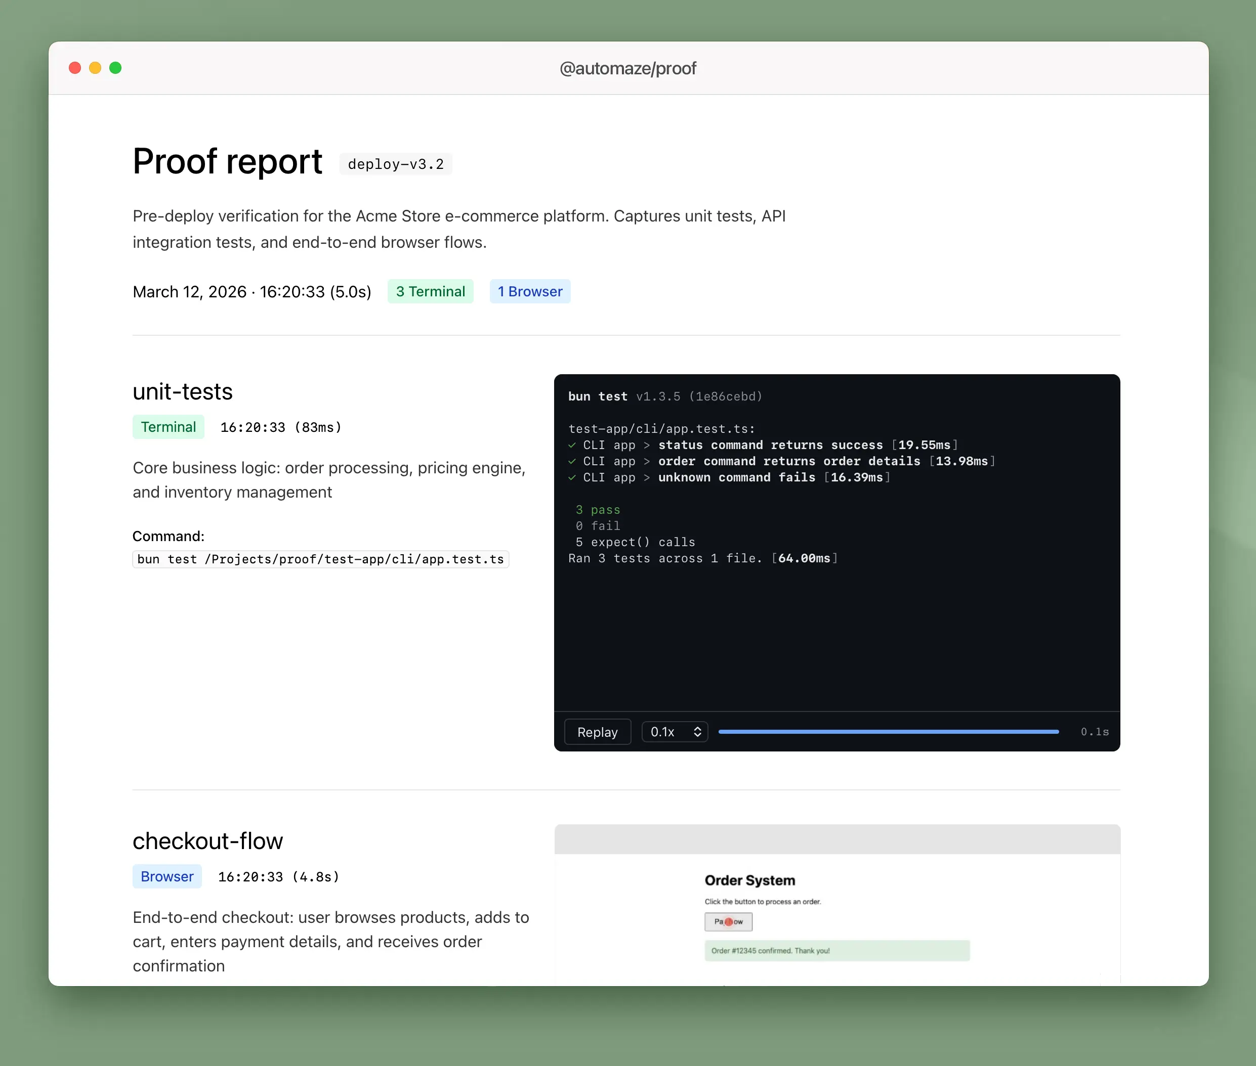1256x1066 pixels.
Task: Click the deploy-v3.2 tag label
Action: [396, 164]
